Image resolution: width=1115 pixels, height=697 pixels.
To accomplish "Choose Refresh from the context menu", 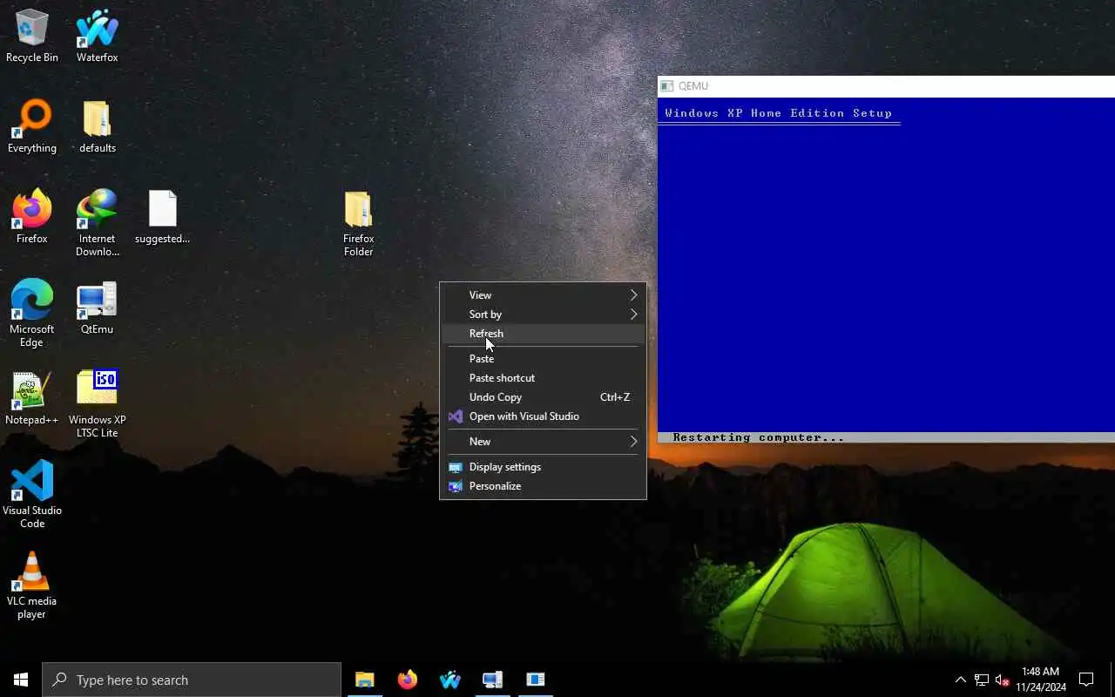I will [543, 334].
